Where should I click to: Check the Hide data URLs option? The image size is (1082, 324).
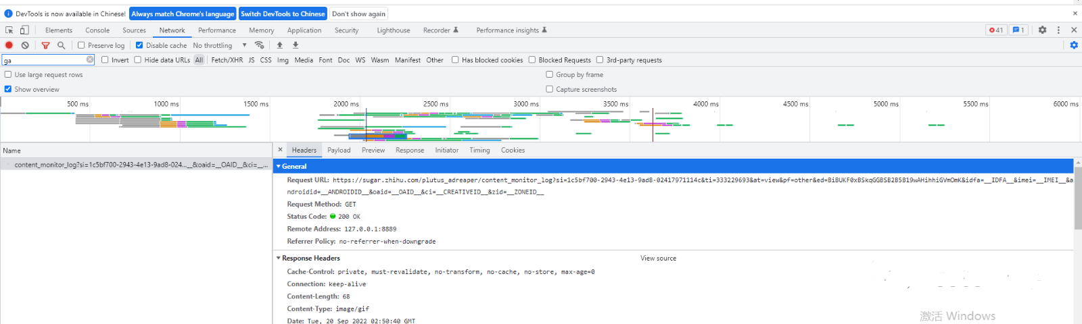[138, 60]
